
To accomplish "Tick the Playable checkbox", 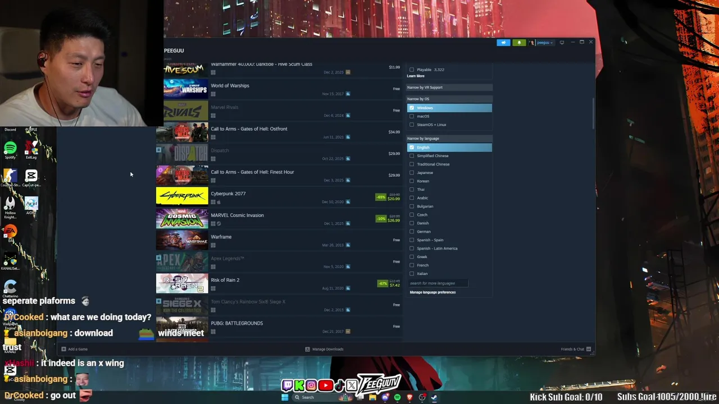I will click(412, 70).
